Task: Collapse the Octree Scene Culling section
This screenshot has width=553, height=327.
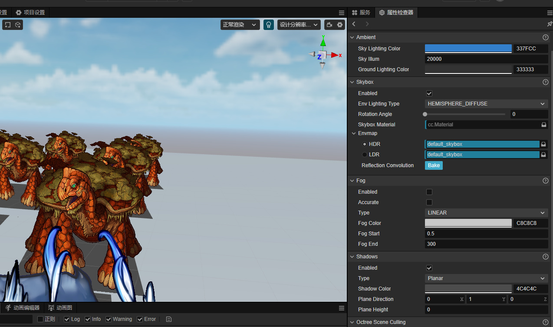Action: coord(352,322)
